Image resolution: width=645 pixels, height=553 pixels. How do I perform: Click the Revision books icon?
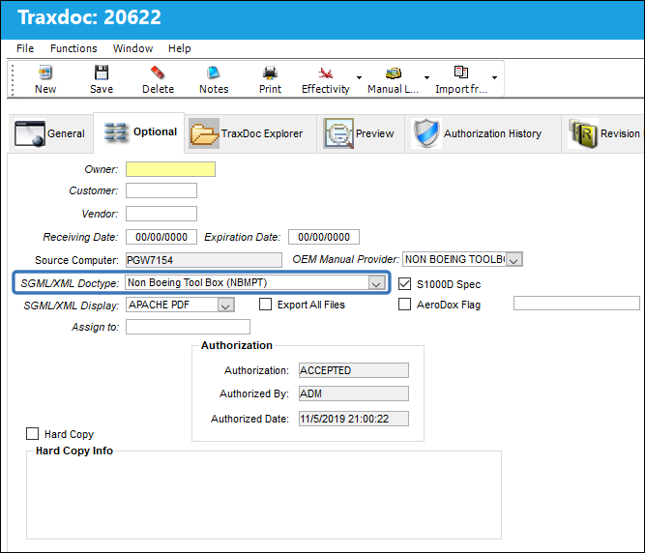[x=583, y=133]
